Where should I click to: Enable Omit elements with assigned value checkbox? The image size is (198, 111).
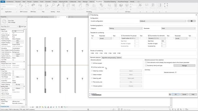pyautogui.click(x=146, y=62)
